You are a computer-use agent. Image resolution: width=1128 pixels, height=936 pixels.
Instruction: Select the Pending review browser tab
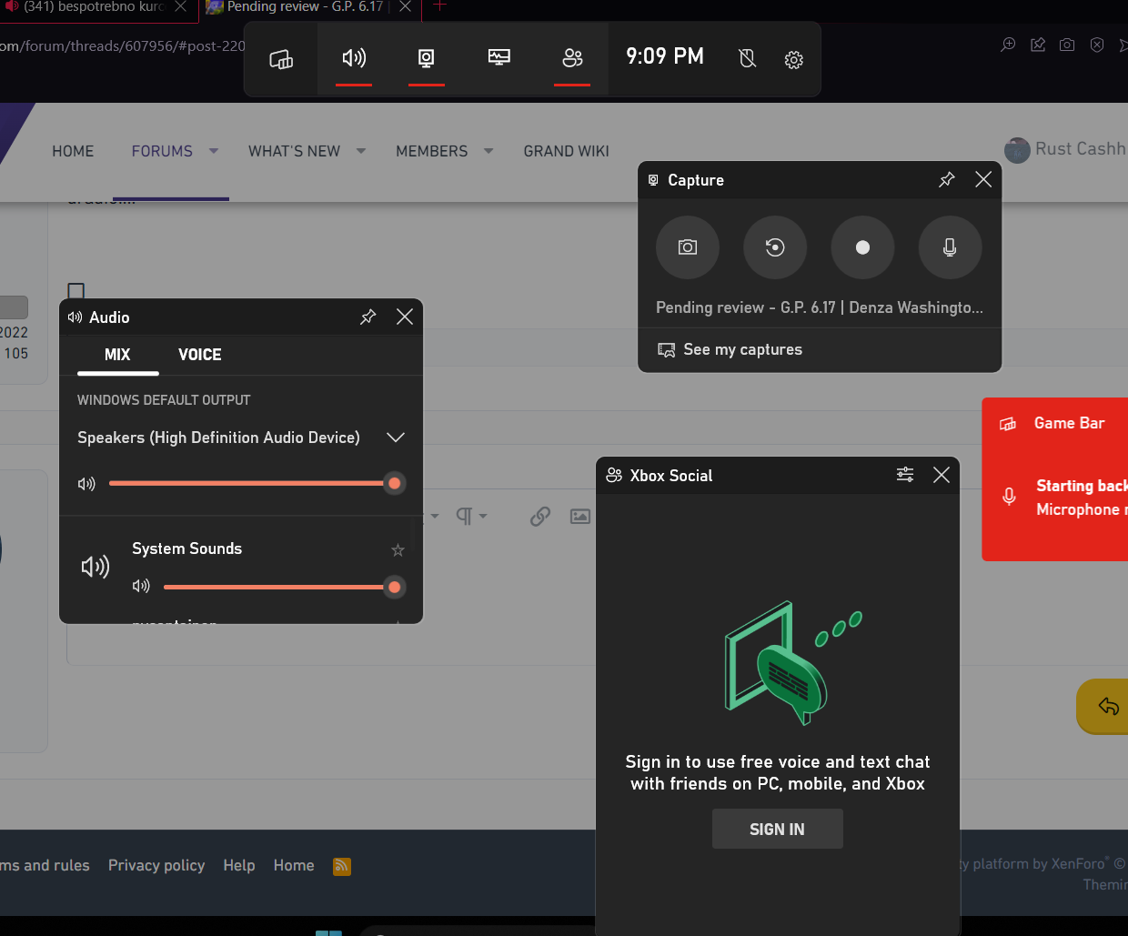(x=305, y=7)
